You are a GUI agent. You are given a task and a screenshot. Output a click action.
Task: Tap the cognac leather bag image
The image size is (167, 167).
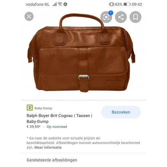(x=81, y=53)
